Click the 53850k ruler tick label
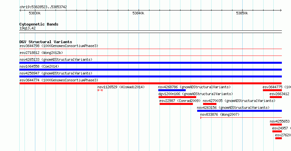Image resolution: width=291 pixels, height=151 pixels. (242, 13)
